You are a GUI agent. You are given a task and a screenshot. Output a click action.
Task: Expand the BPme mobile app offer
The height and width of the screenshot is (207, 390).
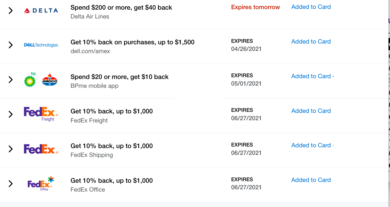coord(11,80)
